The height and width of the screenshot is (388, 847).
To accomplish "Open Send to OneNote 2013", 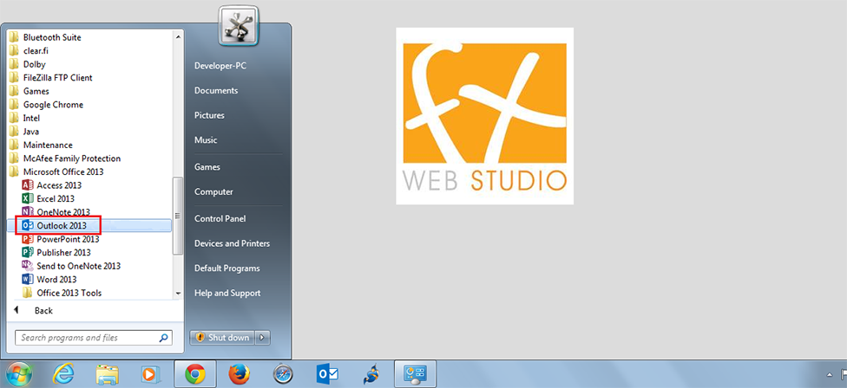I will click(x=70, y=266).
